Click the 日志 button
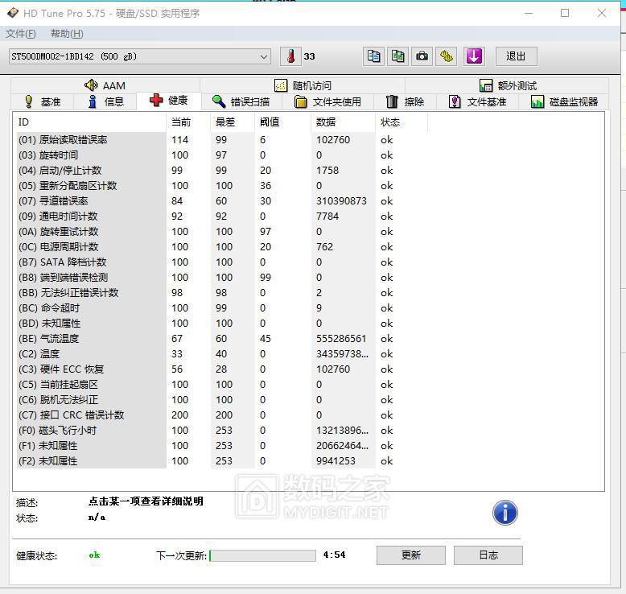Viewport: 626px width, 594px height. 488,555
